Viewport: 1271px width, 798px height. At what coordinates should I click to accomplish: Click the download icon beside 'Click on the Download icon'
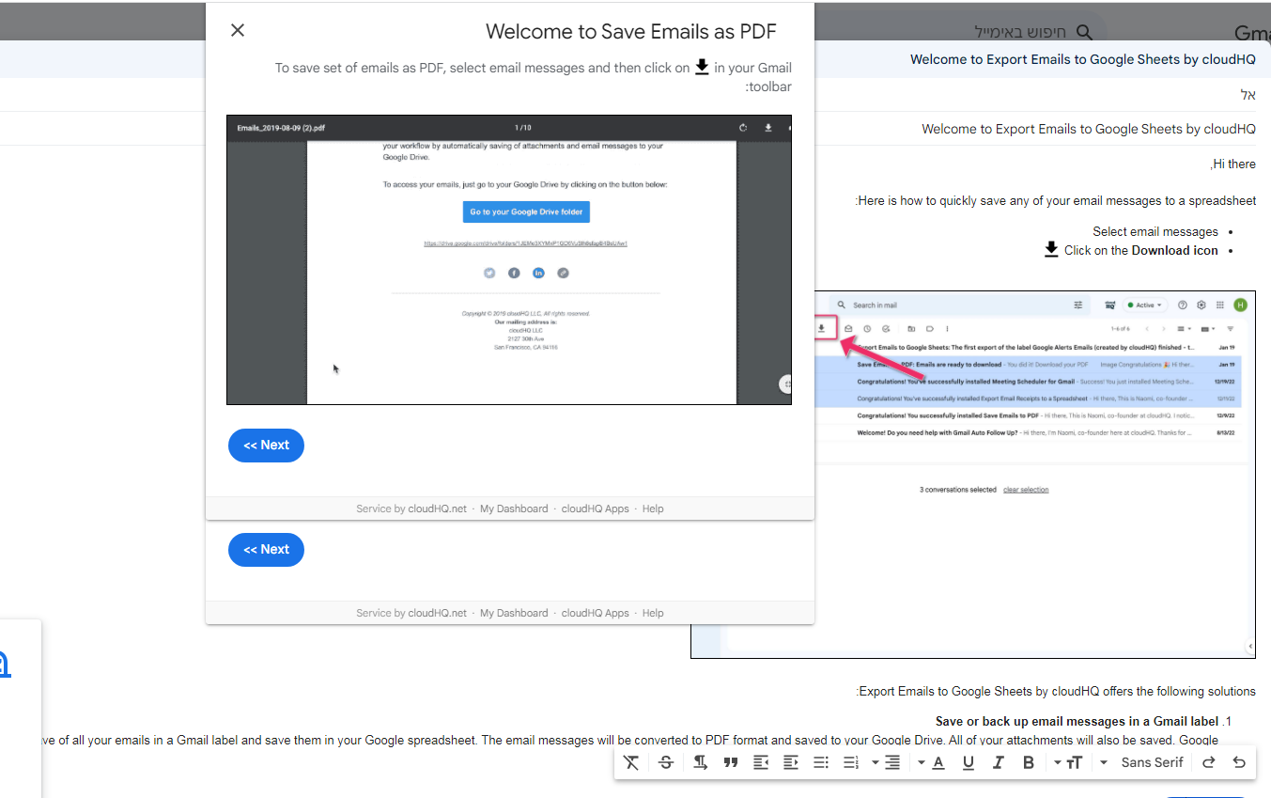(x=1051, y=250)
